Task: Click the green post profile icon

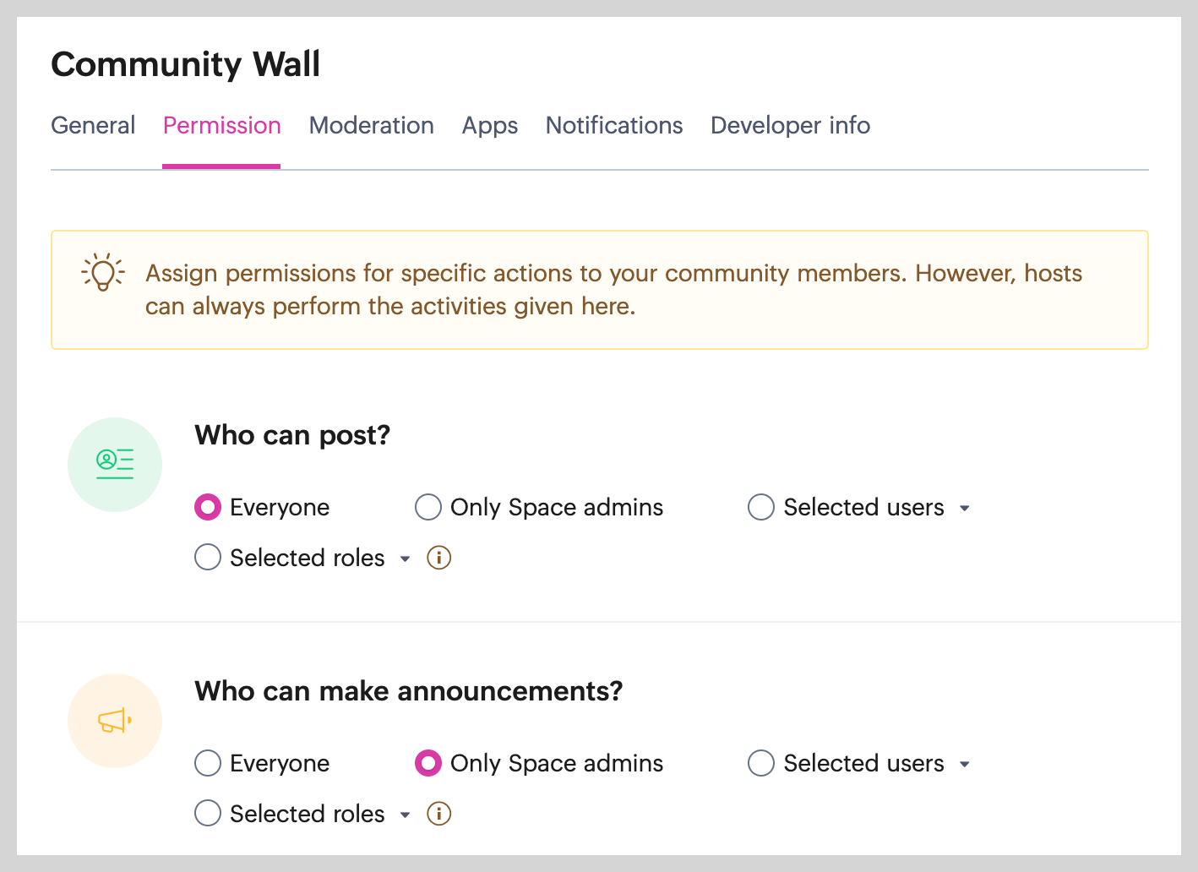Action: 115,464
